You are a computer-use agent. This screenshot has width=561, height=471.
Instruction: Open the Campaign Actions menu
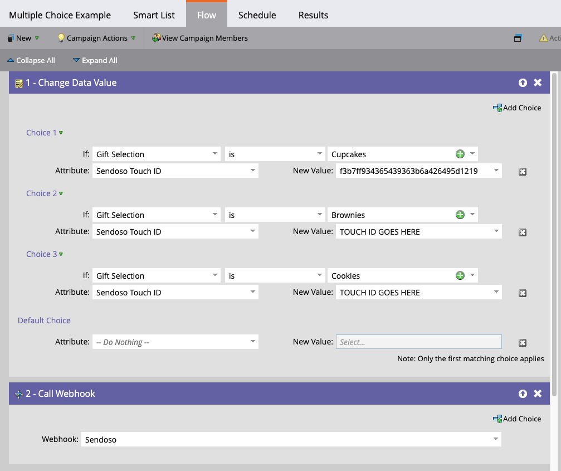[97, 38]
